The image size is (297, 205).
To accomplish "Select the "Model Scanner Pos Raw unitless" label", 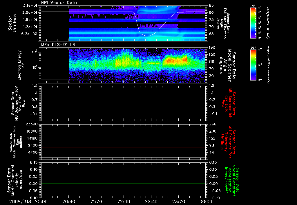I will tap(16, 142).
